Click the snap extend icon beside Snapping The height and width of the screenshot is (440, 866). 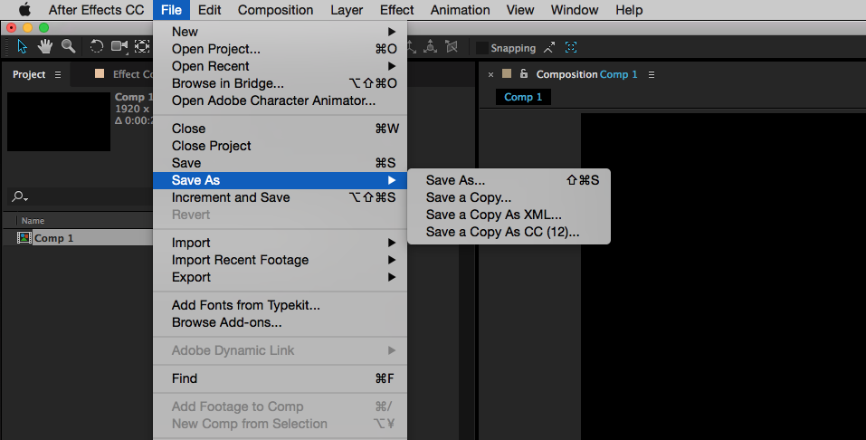point(549,48)
